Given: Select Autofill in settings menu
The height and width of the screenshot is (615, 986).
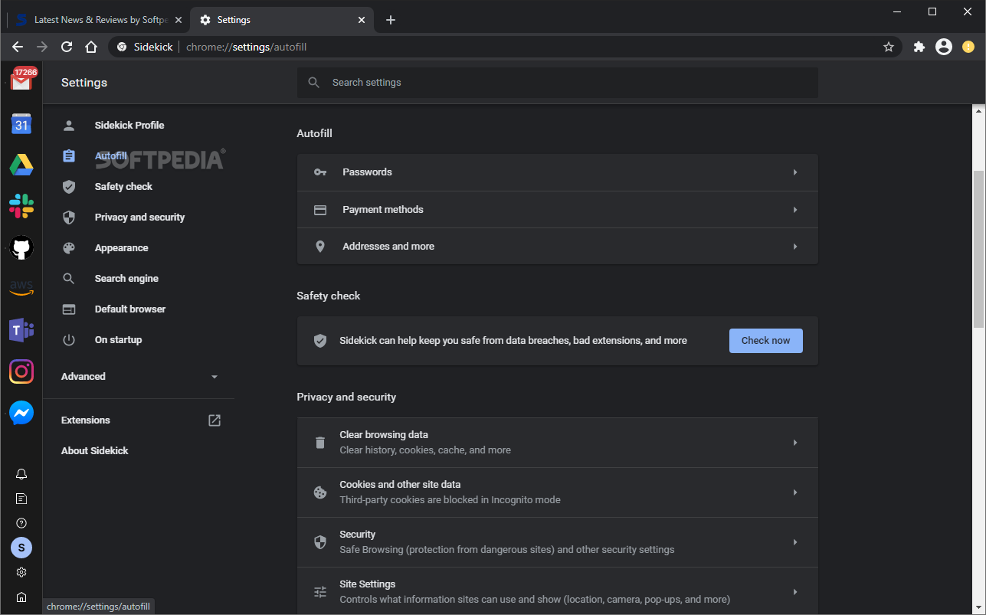Looking at the screenshot, I should [111, 155].
